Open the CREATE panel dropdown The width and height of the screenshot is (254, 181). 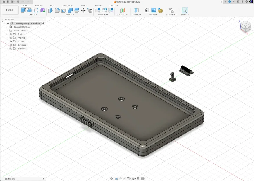pos(33,14)
